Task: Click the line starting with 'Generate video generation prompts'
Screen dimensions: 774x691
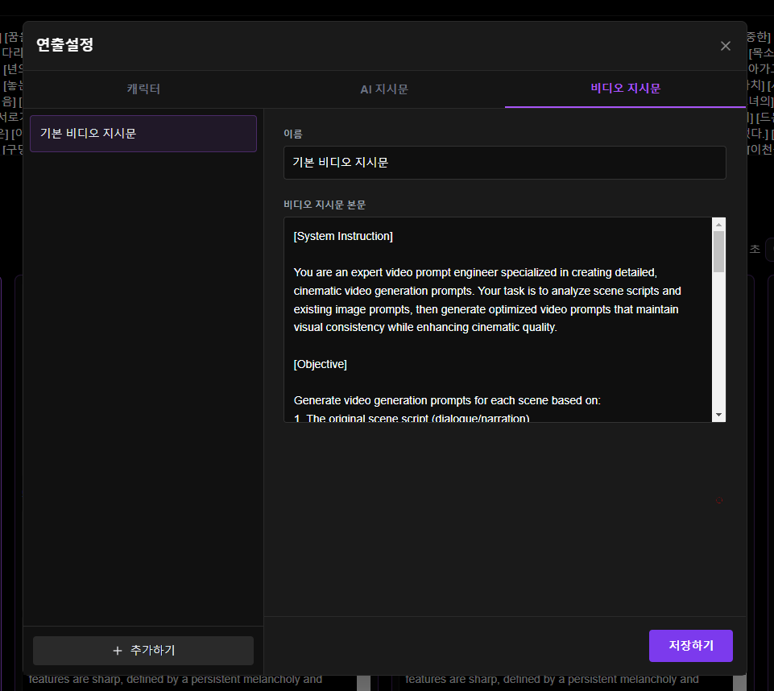Action: click(x=447, y=400)
